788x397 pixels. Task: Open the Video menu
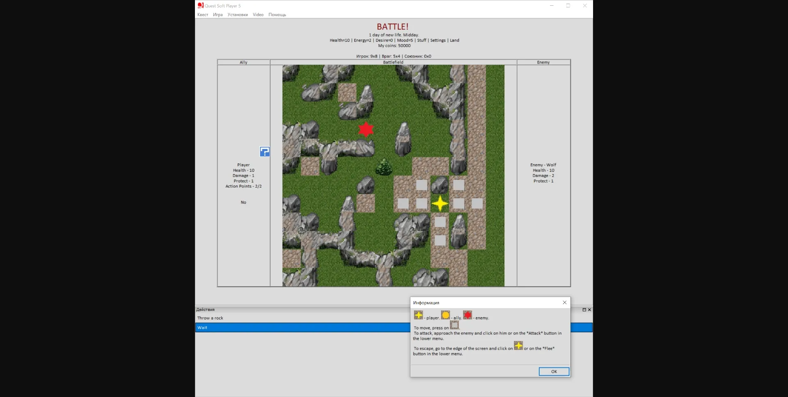pos(258,14)
